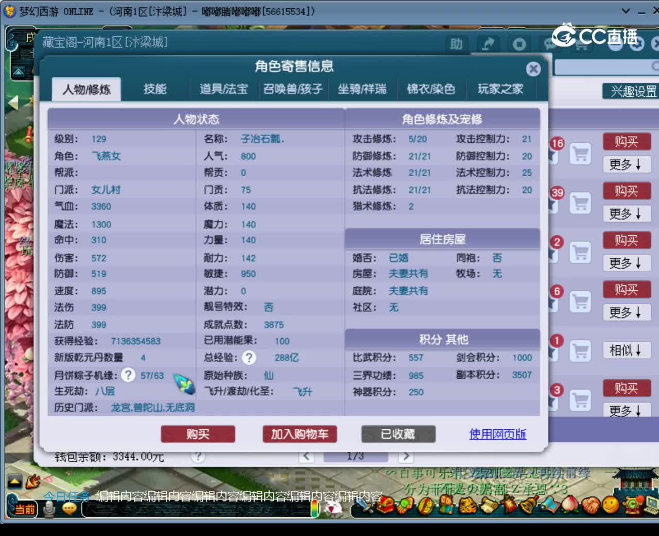Buy the listing with badge 39
This screenshot has height=536, width=659.
click(627, 191)
